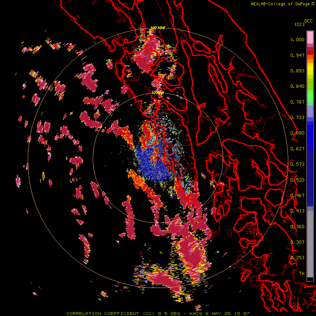Click the [CC] units label

pos(300,24)
